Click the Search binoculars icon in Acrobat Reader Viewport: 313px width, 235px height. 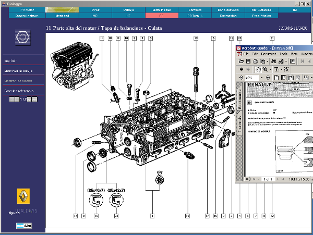[281, 61]
